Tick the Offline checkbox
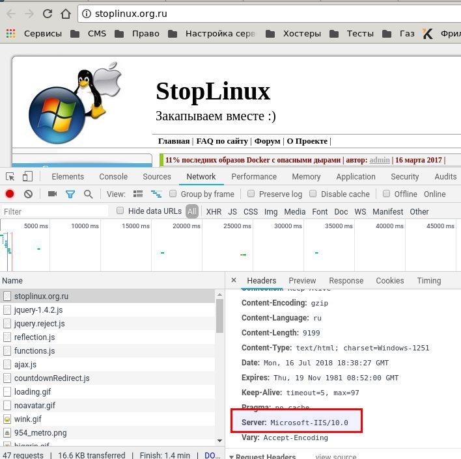461x459 pixels. [386, 194]
